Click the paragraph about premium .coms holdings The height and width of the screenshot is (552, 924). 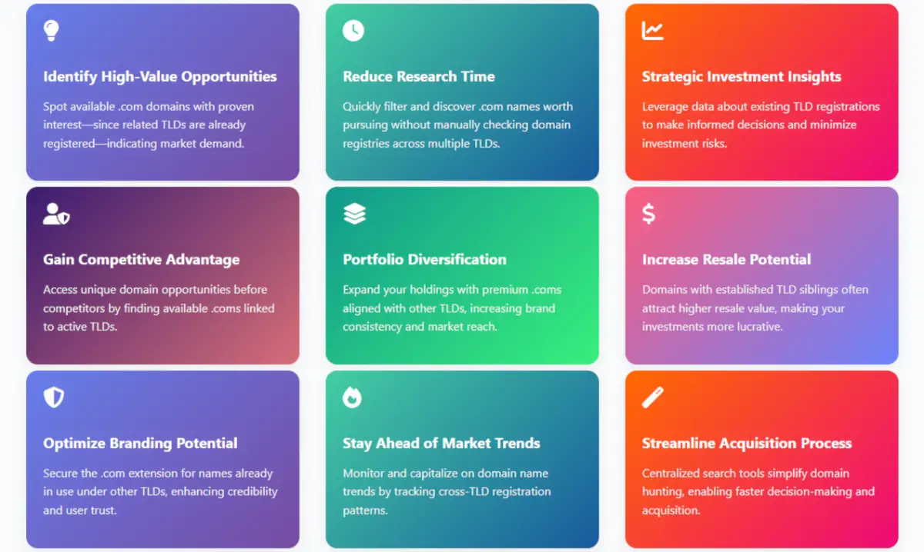pos(451,308)
